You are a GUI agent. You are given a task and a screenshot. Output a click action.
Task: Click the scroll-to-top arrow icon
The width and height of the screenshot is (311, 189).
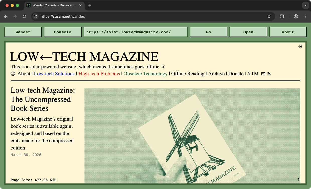pos(299,180)
